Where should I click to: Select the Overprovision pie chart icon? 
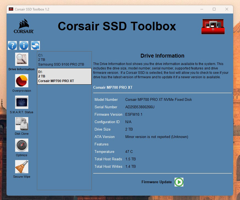(x=22, y=81)
